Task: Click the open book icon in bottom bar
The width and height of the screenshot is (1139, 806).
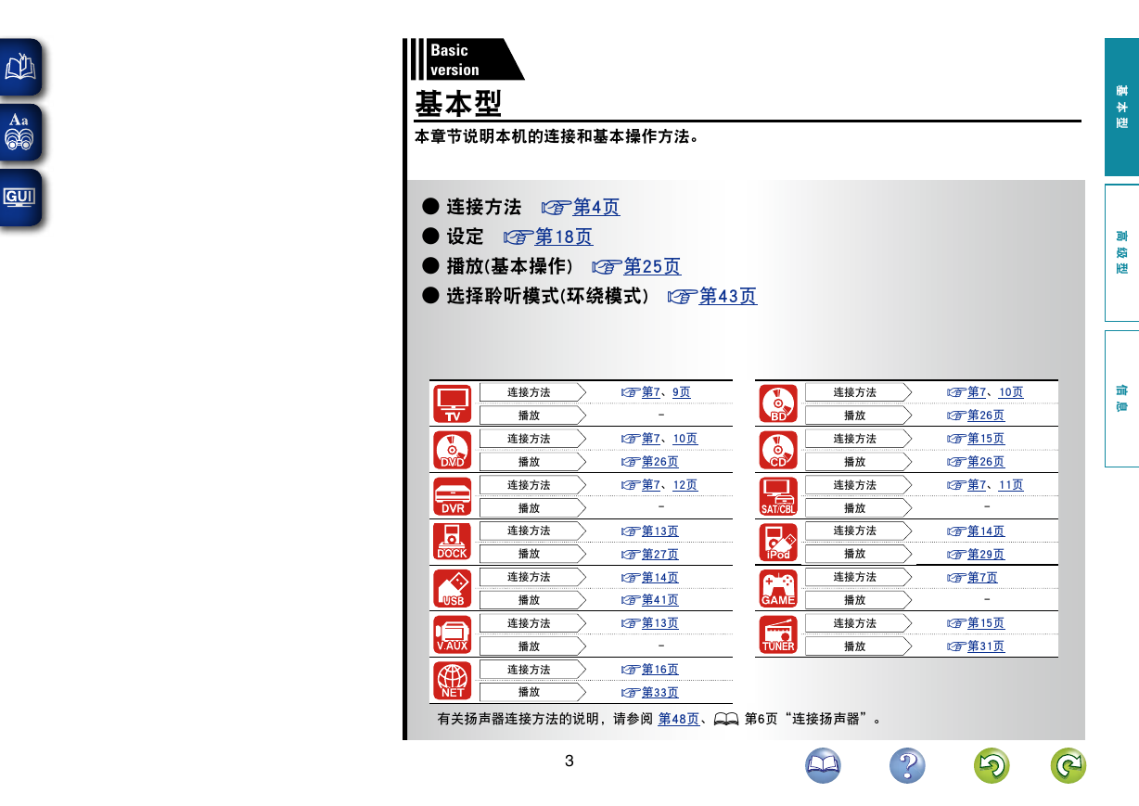Action: point(823,765)
